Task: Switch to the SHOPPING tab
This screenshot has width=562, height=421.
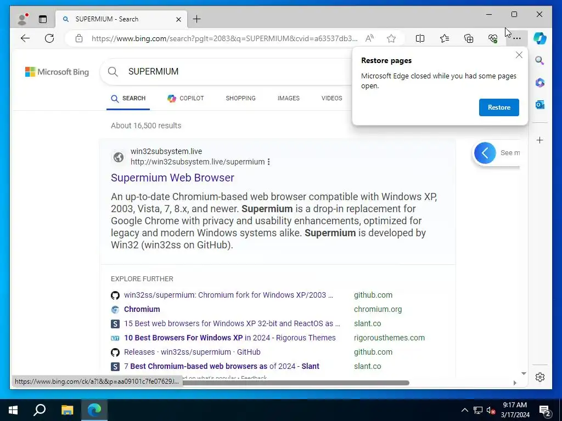Action: coord(240,99)
